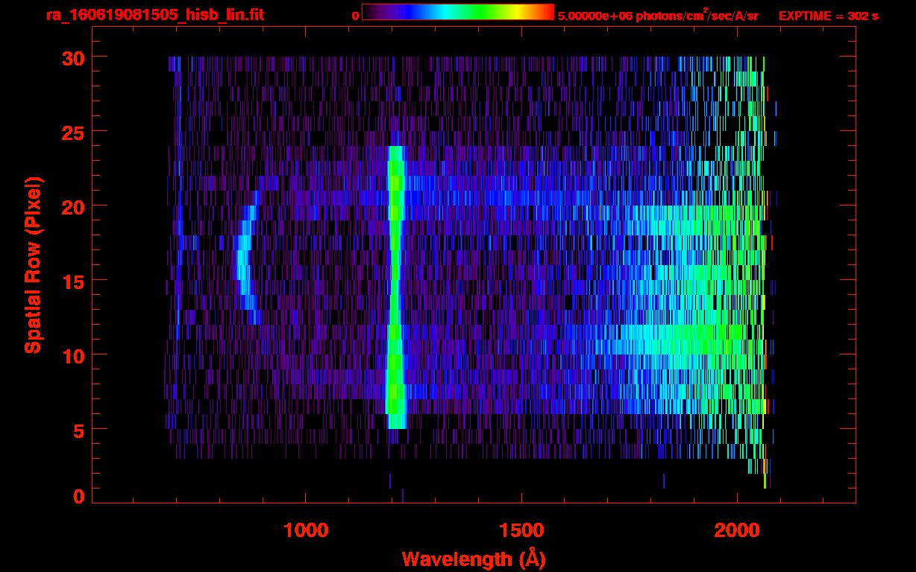Click the 1000 wavelength tick label
This screenshot has height=572, width=916.
[305, 530]
